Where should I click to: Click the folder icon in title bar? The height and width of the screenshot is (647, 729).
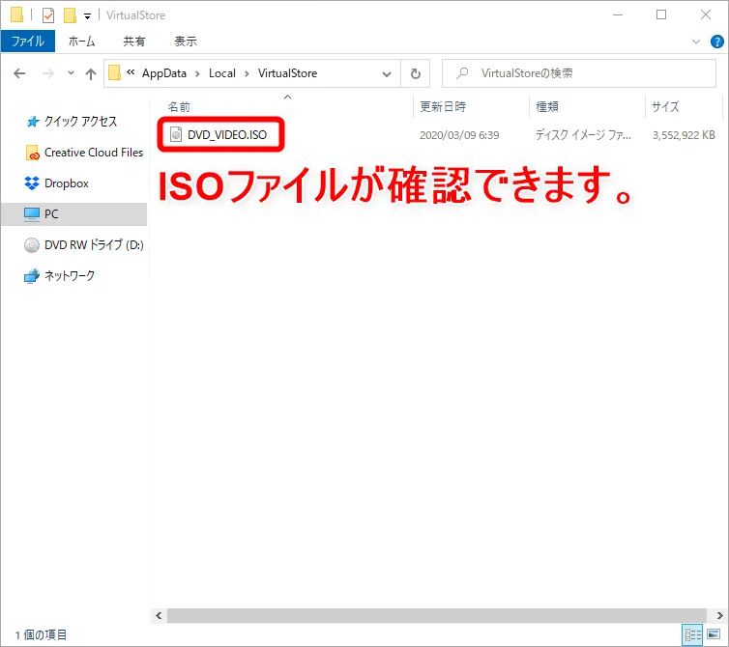point(16,14)
